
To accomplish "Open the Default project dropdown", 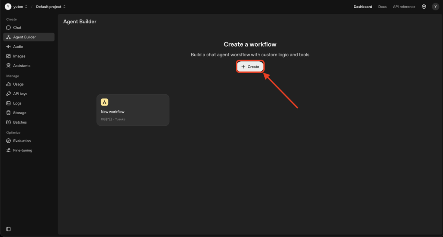I will click(51, 7).
